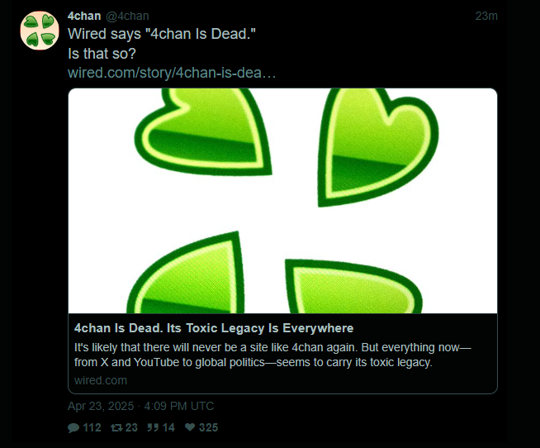Viewport: 540px width, 448px height.
Task: Open the @4chan handle link
Action: (x=127, y=16)
